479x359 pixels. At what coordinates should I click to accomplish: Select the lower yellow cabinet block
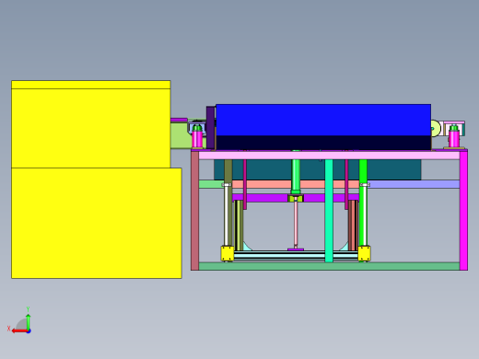(x=97, y=223)
